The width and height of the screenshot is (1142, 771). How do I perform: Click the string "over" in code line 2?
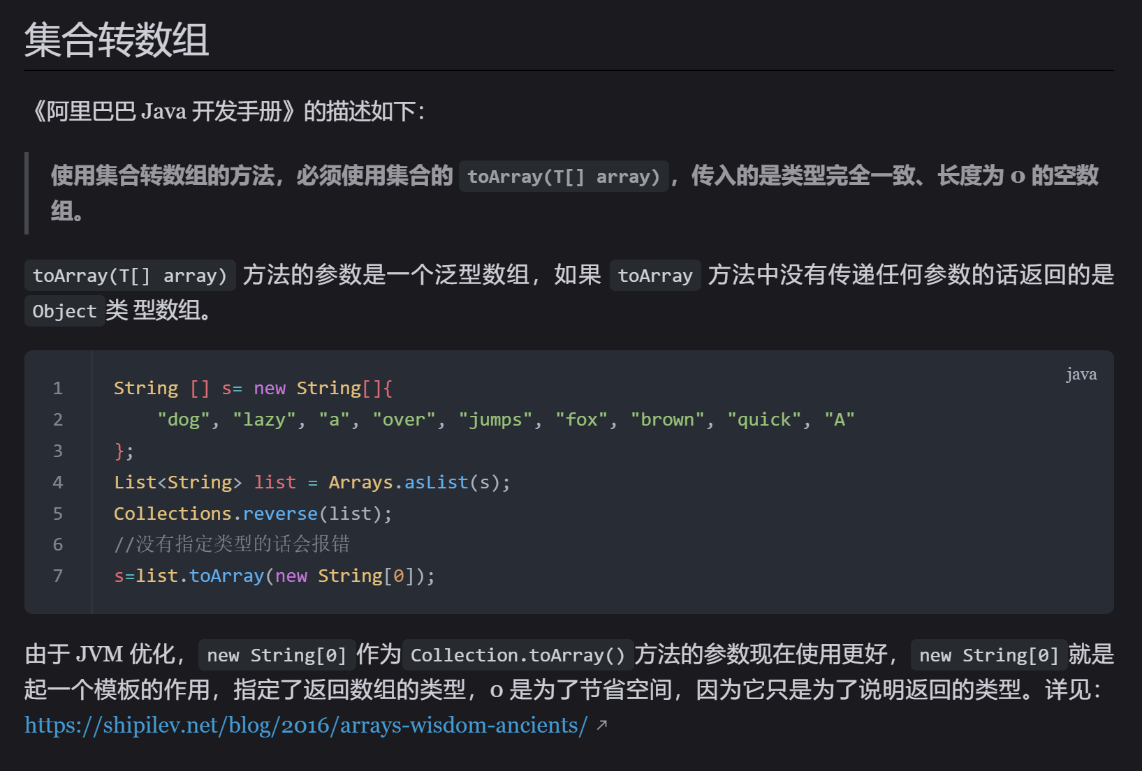tap(404, 419)
